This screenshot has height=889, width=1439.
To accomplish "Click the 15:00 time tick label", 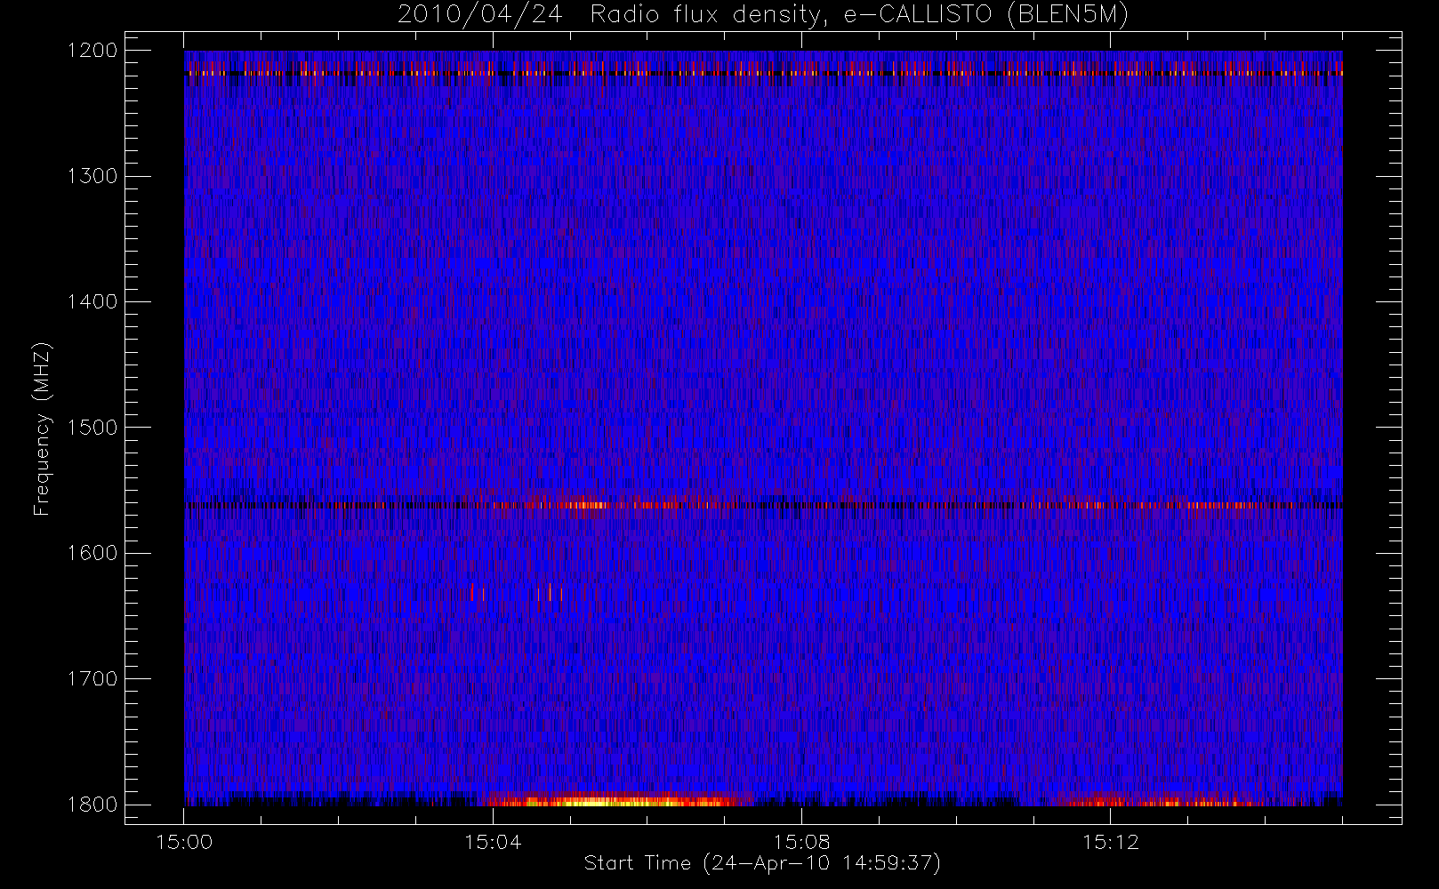I will pyautogui.click(x=184, y=842).
